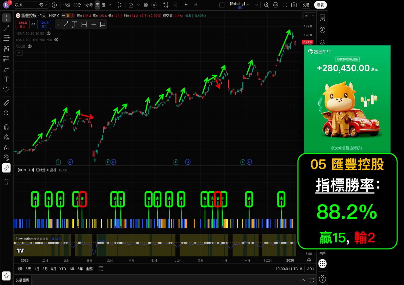Open the alerts clock icon in right sidebar
The width and height of the screenshot is (404, 285).
coord(322,30)
